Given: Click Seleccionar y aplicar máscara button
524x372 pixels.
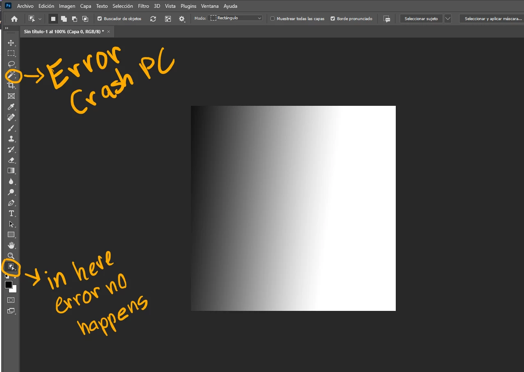Looking at the screenshot, I should click(492, 18).
